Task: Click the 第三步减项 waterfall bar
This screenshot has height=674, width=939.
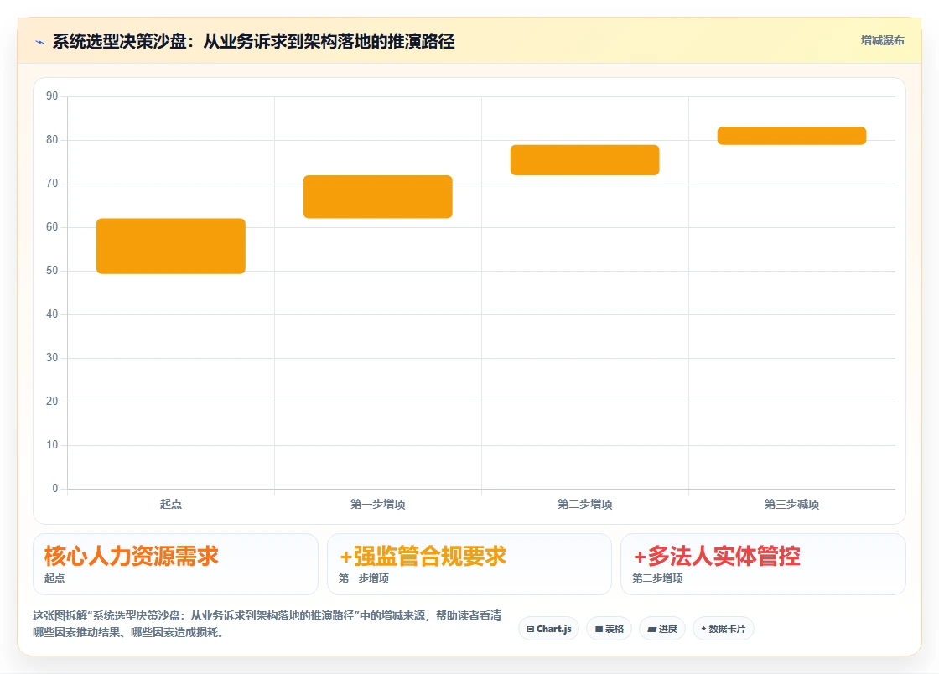Action: click(791, 136)
